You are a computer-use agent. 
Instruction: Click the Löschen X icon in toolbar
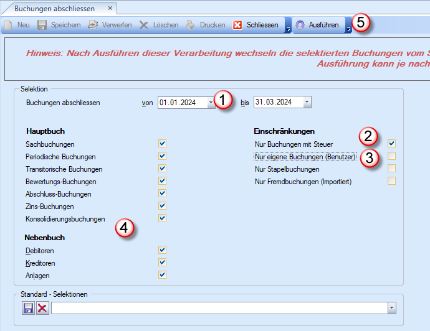click(x=144, y=26)
